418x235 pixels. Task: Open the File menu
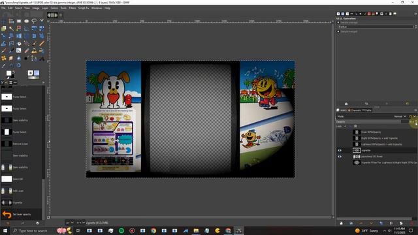coord(3,8)
